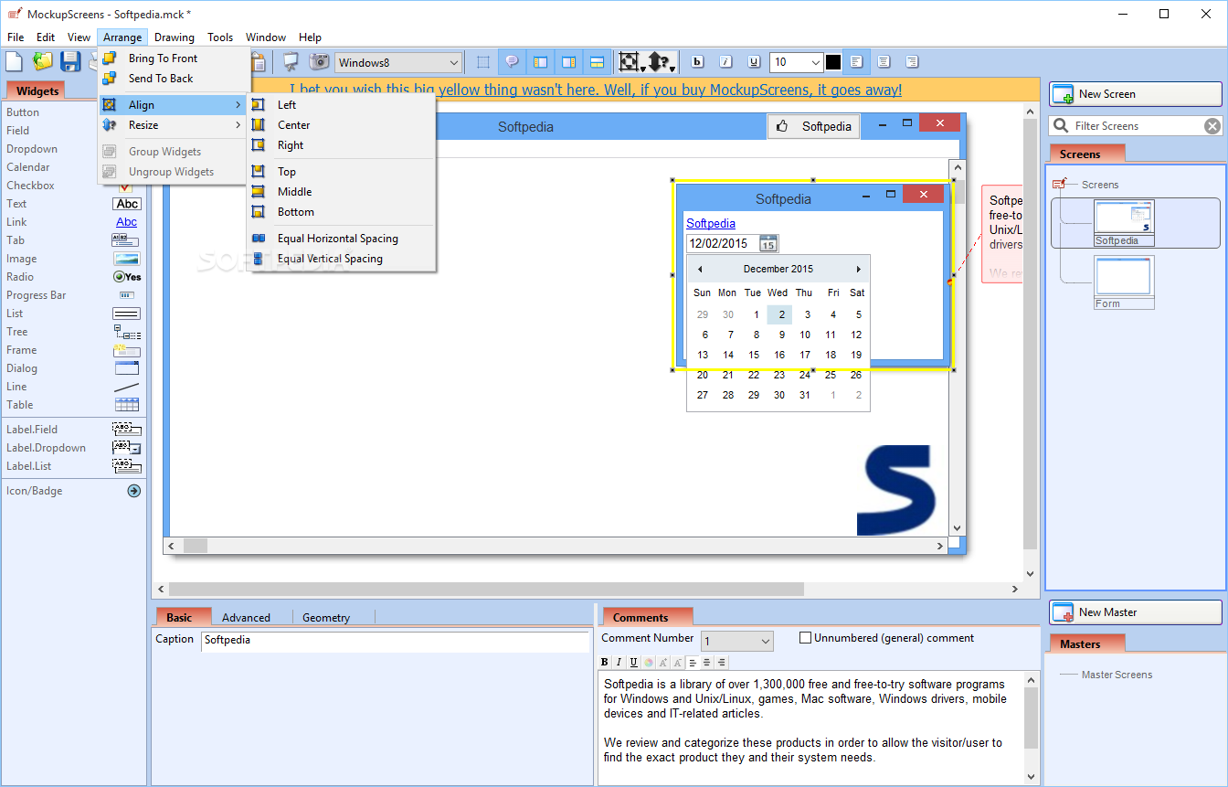Choose Equal Horizontal Spacing
1228x787 pixels.
(342, 239)
